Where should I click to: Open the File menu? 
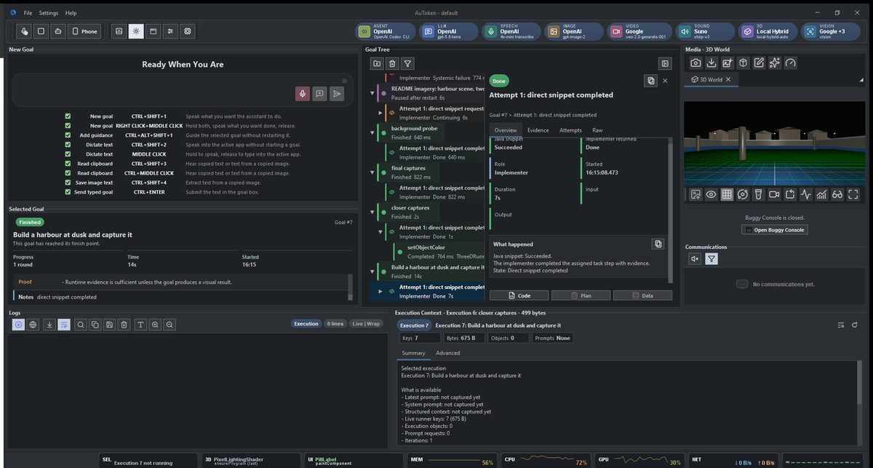click(28, 13)
